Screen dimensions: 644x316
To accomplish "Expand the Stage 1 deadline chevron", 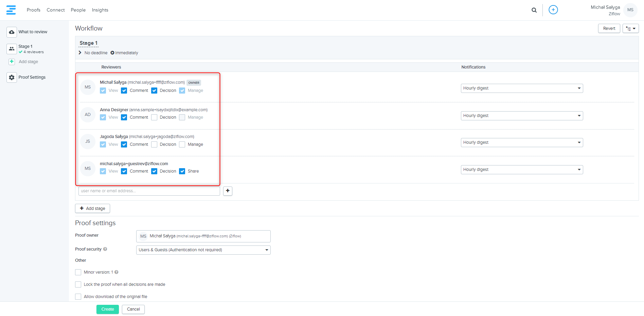I will point(80,53).
